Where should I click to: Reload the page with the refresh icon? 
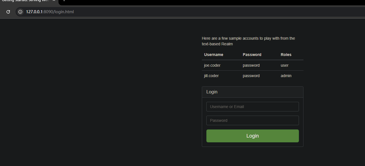8,12
